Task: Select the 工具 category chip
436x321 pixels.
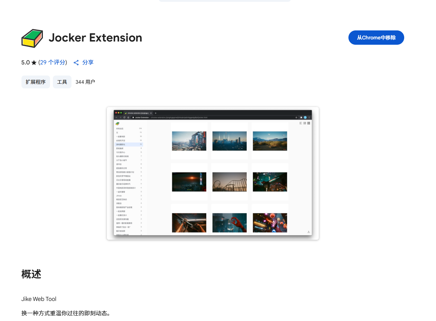Action: pos(62,82)
